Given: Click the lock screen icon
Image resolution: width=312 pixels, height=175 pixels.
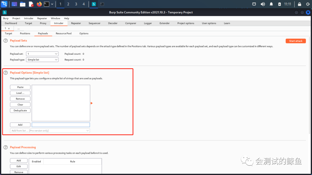Looking at the screenshot, I should (x=300, y=4).
